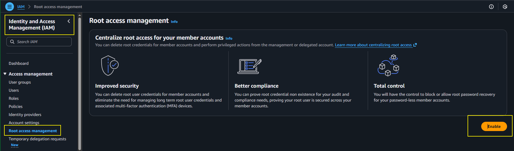Click the external link icon beside Learn more
514x151 pixels.
coord(415,45)
